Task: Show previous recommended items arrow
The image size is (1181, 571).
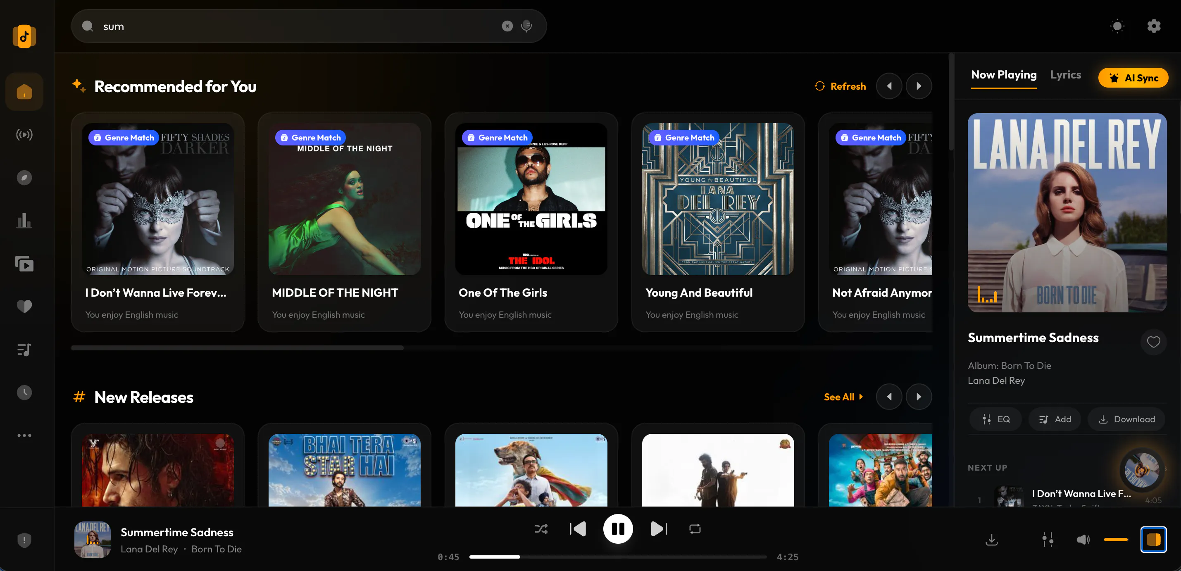Action: [889, 86]
